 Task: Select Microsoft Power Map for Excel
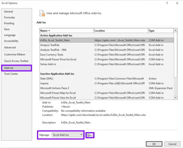(x=58, y=93)
